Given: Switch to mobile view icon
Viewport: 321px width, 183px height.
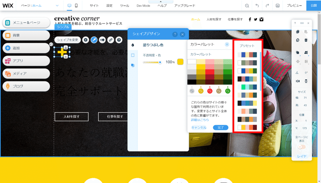Looking at the screenshot, I should click(x=76, y=6).
